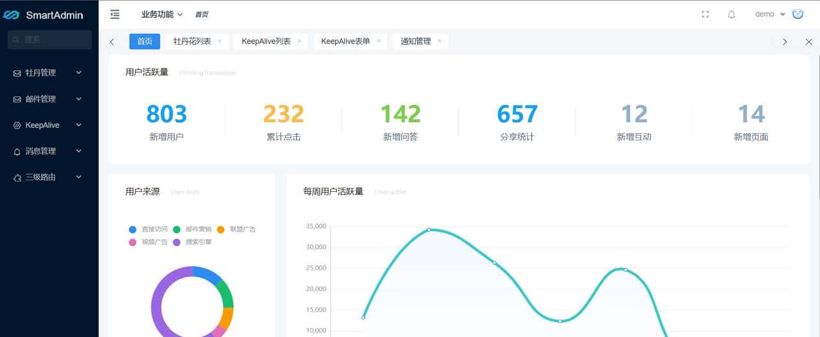The height and width of the screenshot is (337, 820).
Task: Close all tabs with the X icon
Action: [808, 42]
